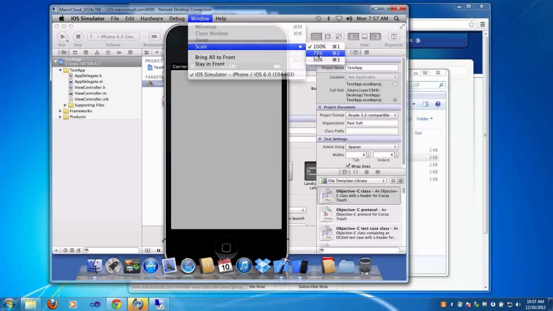553x311 pixels.
Task: Toggle Stay in Front option
Action: (x=210, y=64)
